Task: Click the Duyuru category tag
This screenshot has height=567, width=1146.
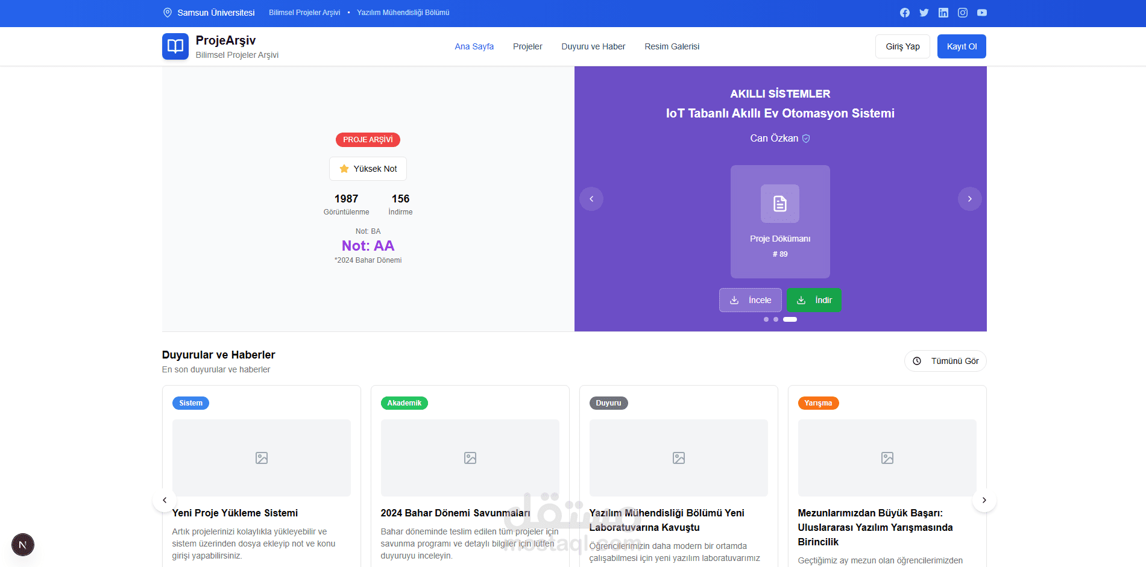Action: click(x=608, y=403)
